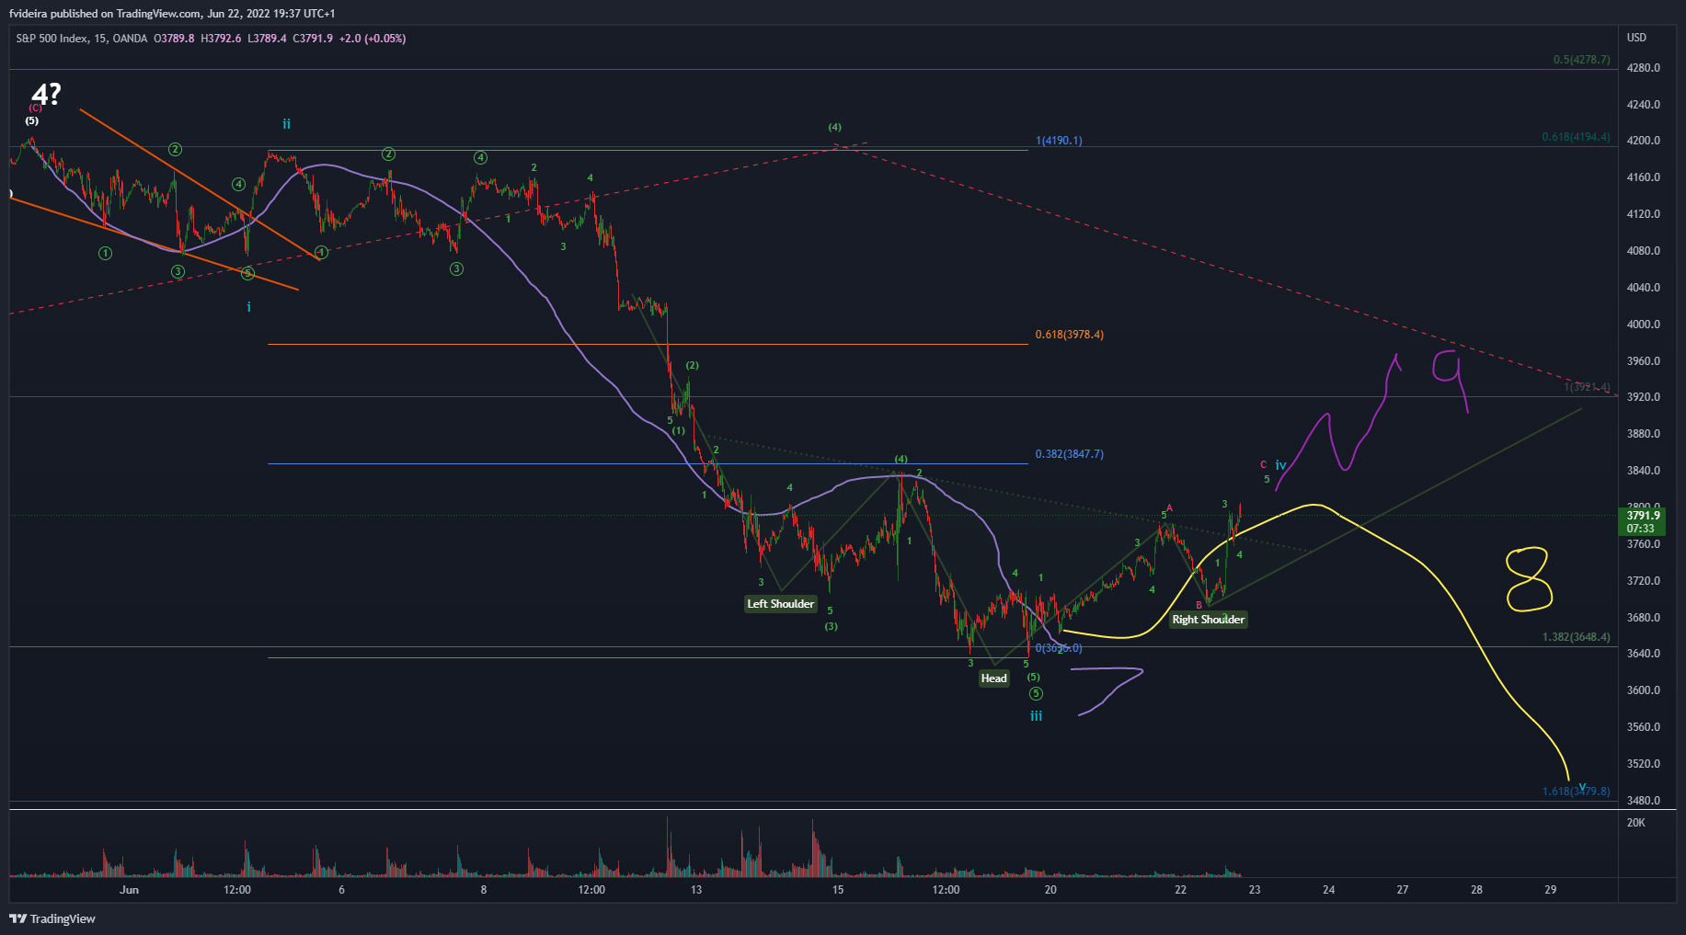Select the 1(4190.1) Fibonacci level label
Screen dimensions: 1686x935
(1059, 141)
